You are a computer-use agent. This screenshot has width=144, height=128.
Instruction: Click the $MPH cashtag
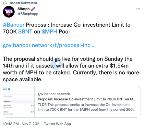(x=49, y=32)
